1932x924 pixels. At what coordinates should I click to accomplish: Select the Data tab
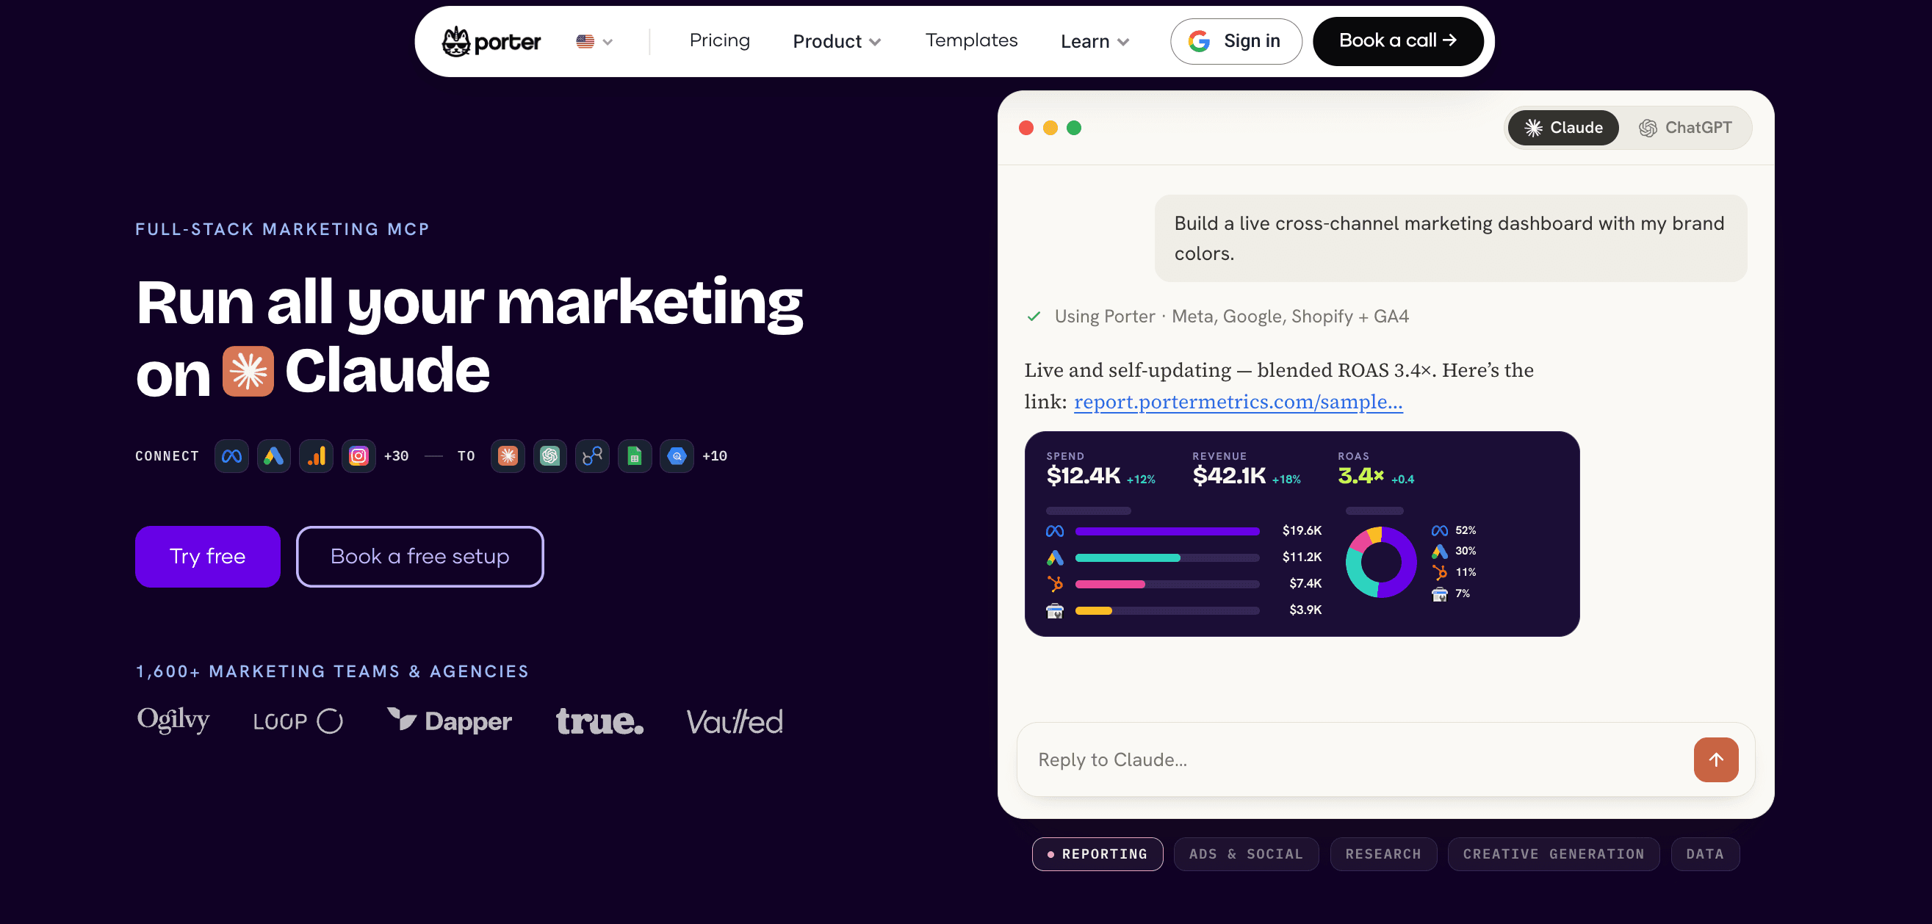coord(1705,854)
